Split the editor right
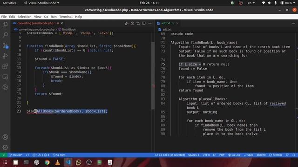The image size is (298, 167). (x=144, y=23)
